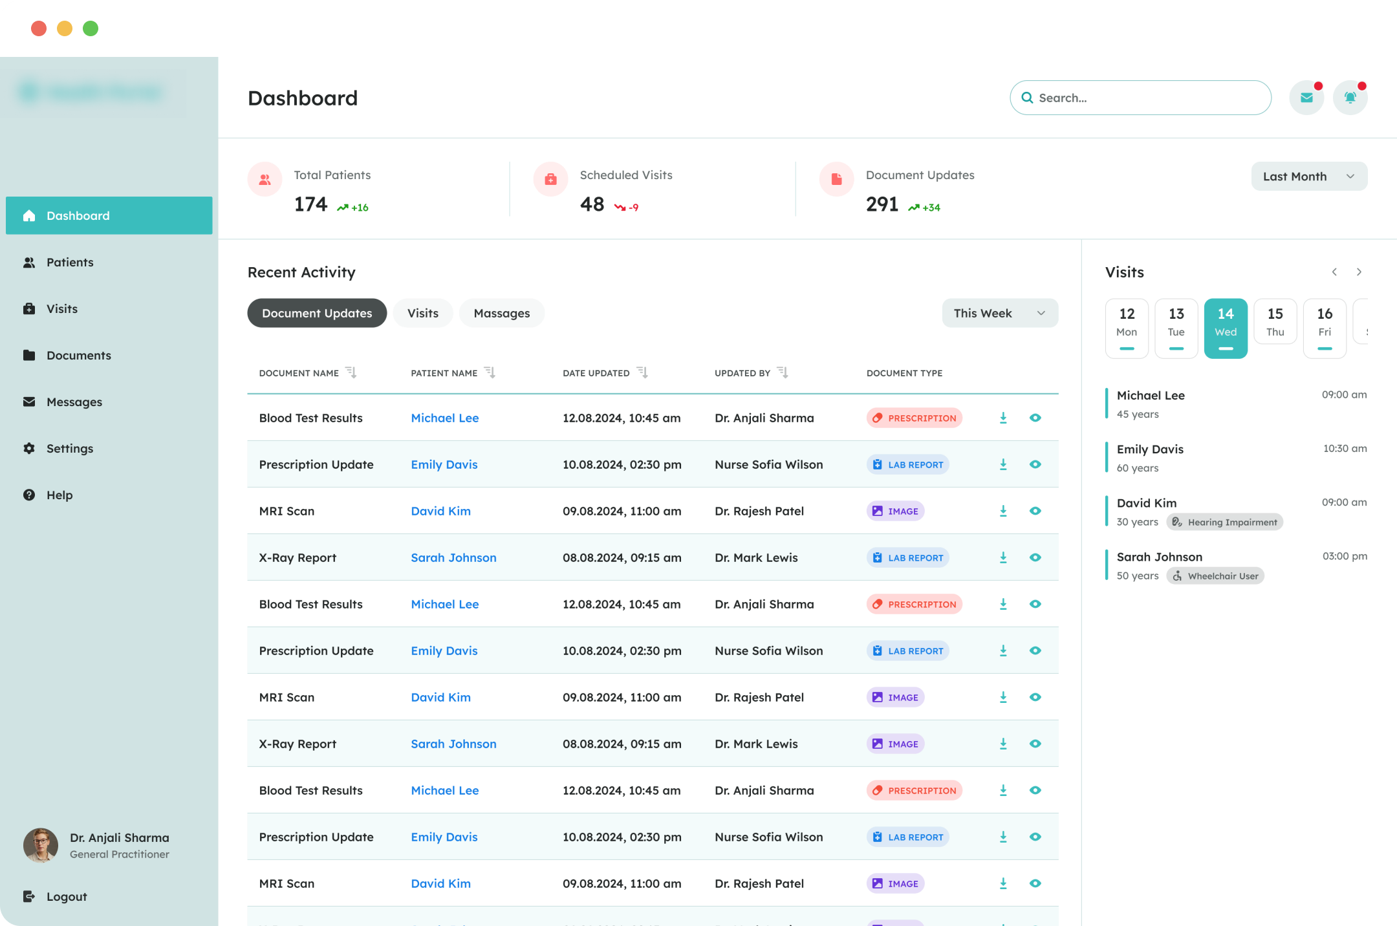1397x926 pixels.
Task: Click into the Search field
Action: point(1140,98)
